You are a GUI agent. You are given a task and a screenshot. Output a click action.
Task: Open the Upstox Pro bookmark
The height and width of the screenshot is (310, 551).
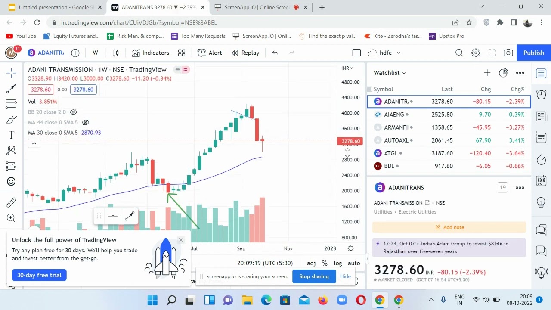[x=446, y=36]
